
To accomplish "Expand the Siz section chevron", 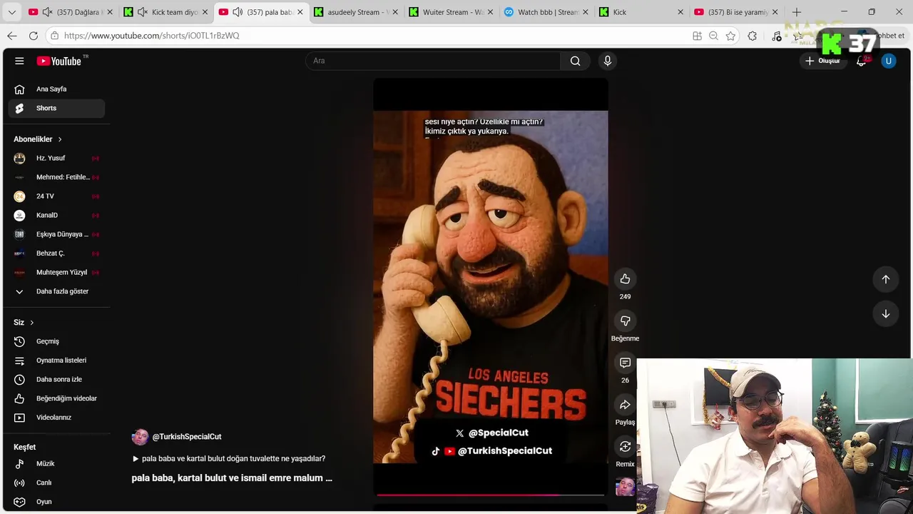I will [x=31, y=323].
